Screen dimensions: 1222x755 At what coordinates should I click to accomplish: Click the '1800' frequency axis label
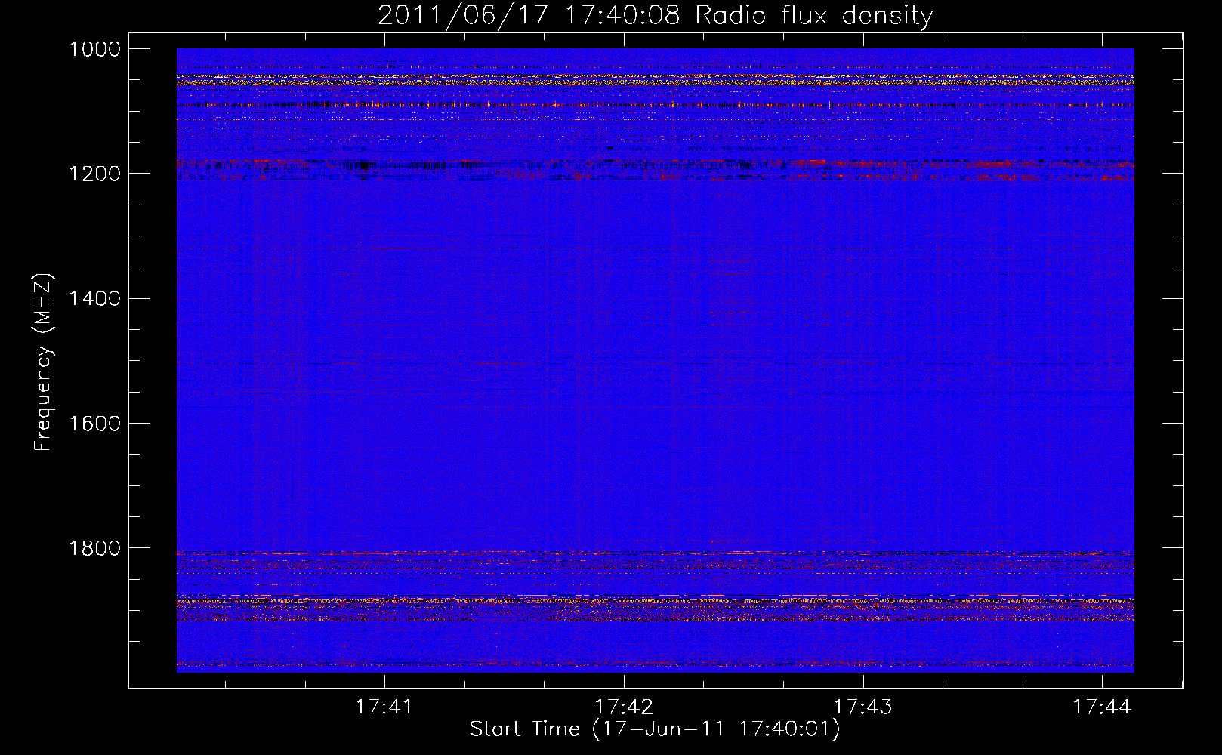[x=95, y=547]
